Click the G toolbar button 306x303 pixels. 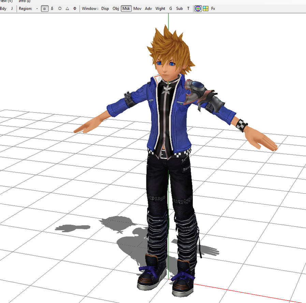pyautogui.click(x=171, y=9)
